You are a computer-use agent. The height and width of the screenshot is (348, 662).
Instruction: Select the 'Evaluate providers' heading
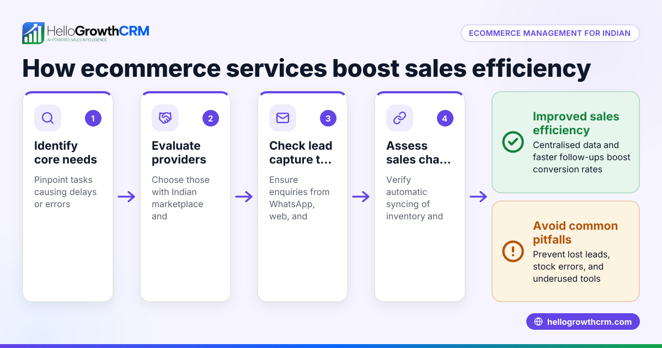[x=179, y=152]
